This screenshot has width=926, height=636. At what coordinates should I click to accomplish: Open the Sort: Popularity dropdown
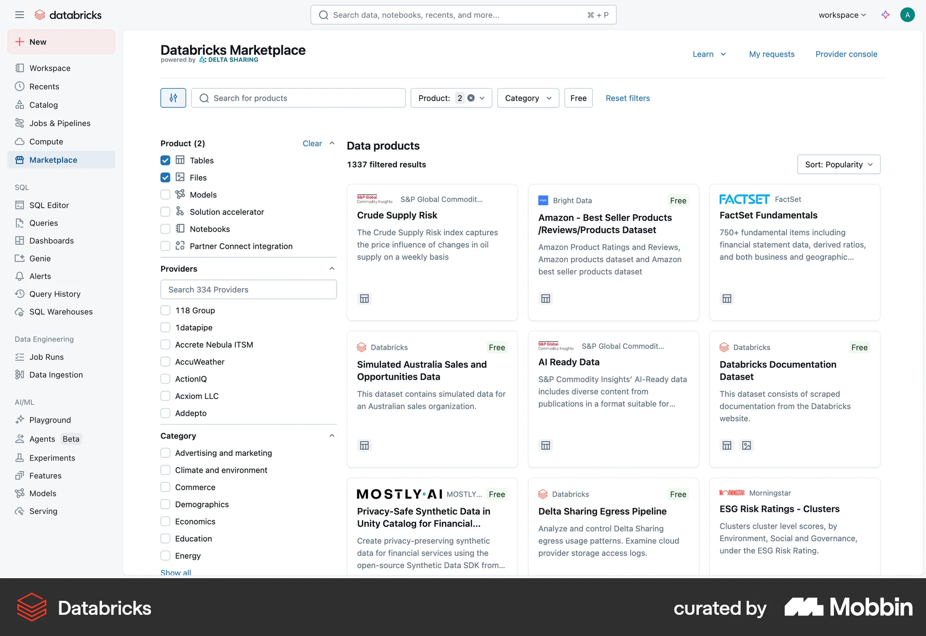(838, 164)
